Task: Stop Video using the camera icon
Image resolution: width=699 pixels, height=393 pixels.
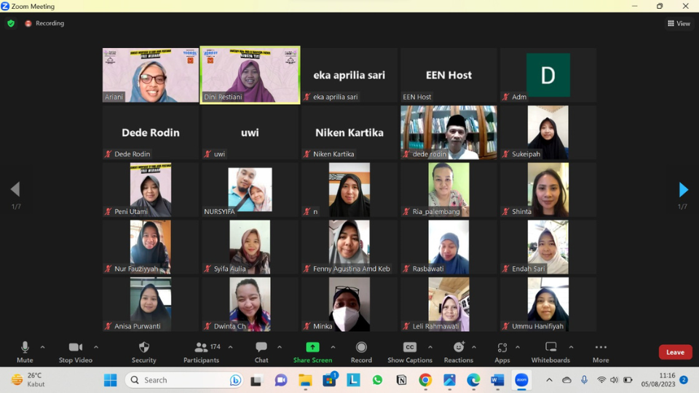Action: tap(75, 352)
